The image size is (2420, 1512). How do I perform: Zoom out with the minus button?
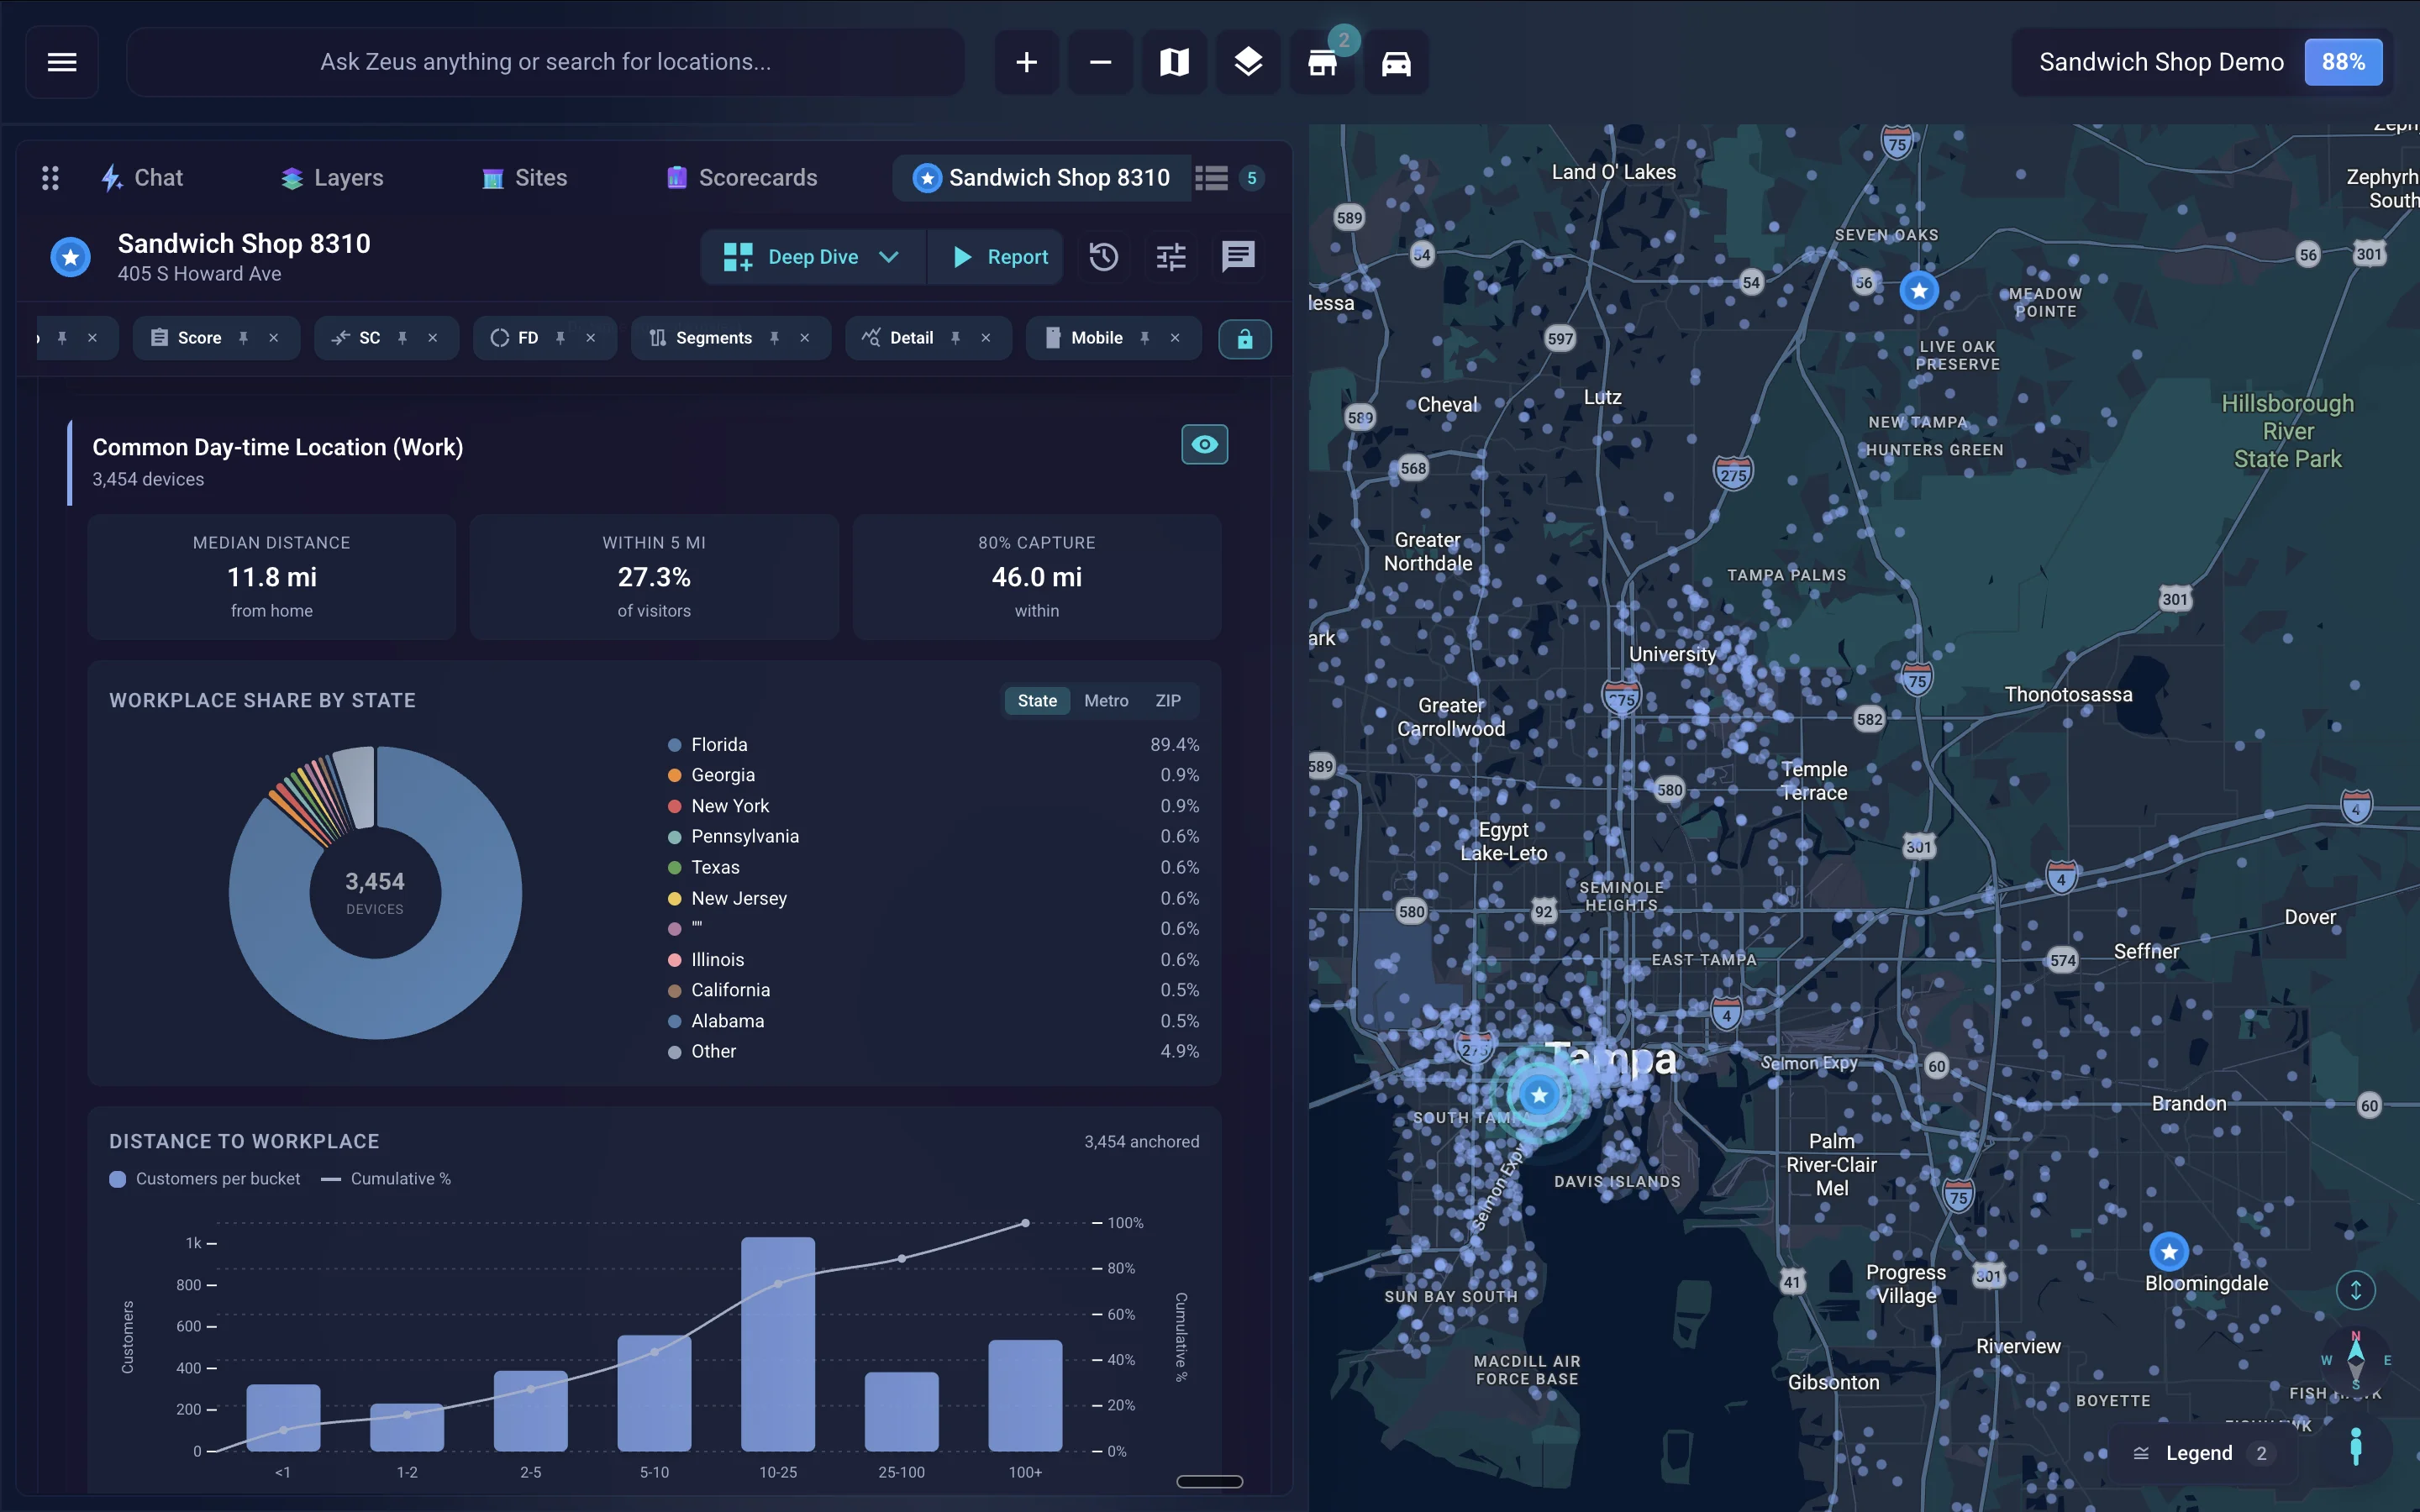pyautogui.click(x=1100, y=62)
